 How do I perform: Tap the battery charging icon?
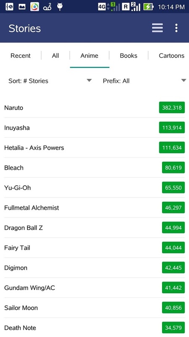(x=148, y=7)
